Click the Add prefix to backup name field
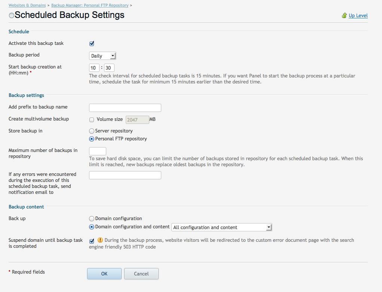Image resolution: width=382 pixels, height=292 pixels. 125,107
